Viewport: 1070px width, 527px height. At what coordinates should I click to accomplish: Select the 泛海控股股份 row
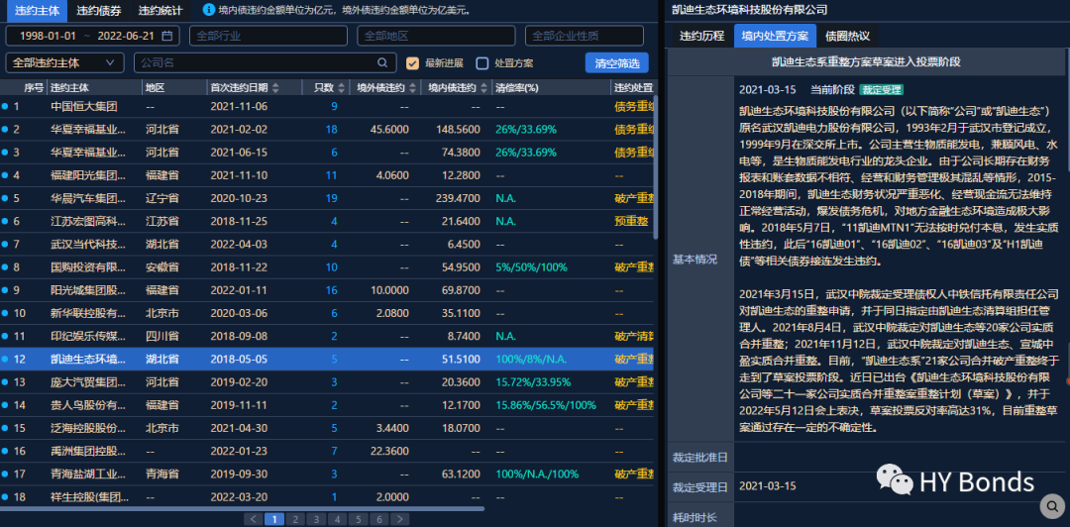(328, 428)
